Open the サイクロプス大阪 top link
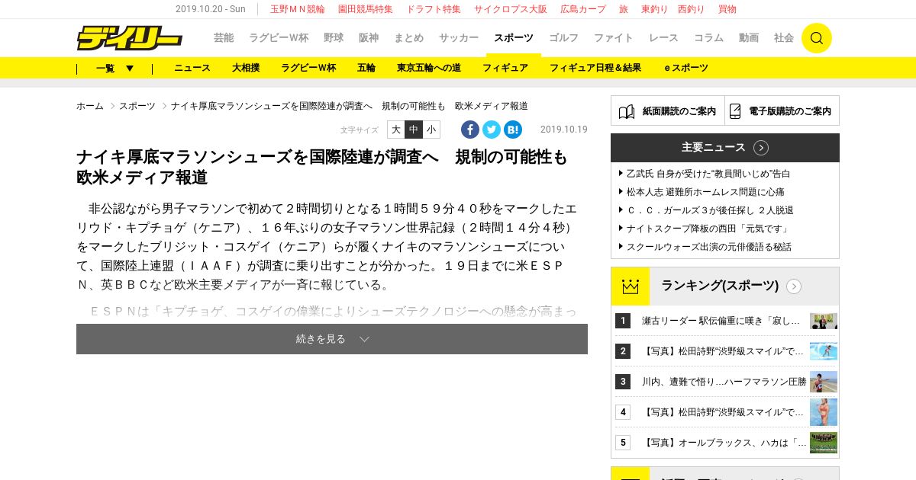Screen dimensions: 916x480 pos(511,9)
